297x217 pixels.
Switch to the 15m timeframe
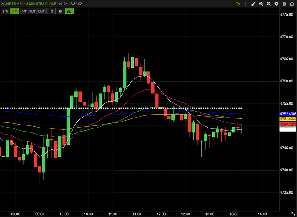pyautogui.click(x=23, y=11)
